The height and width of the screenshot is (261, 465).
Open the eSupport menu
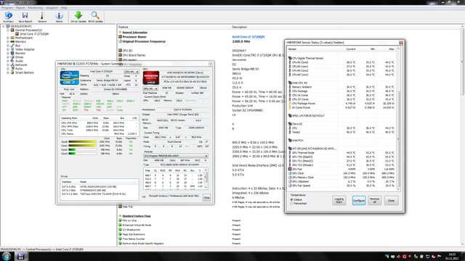52,8
